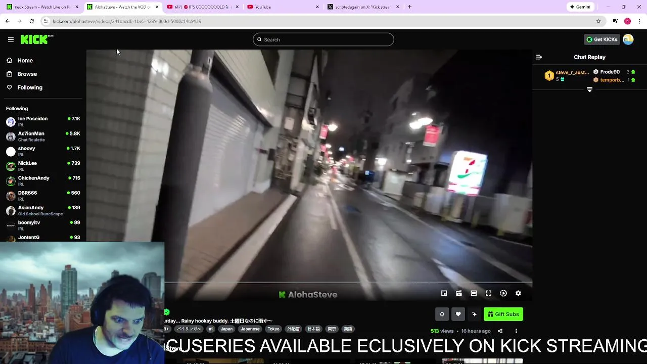Open shoovy's channel from Following list
The width and height of the screenshot is (647, 364).
[43, 151]
